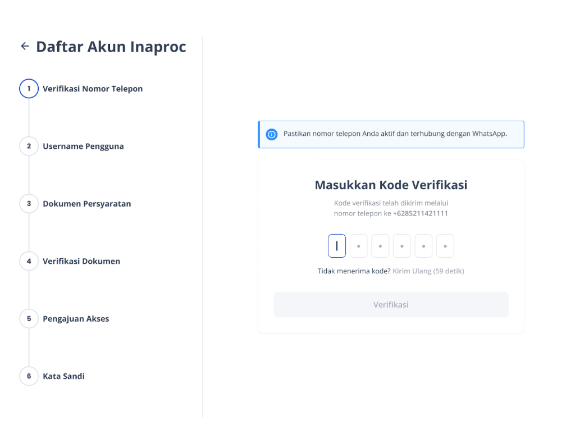566x439 pixels.
Task: Click the second verification code digit box
Action: 359,246
